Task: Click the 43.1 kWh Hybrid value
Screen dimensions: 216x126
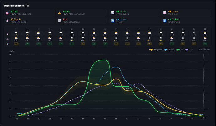Action: coord(121,19)
